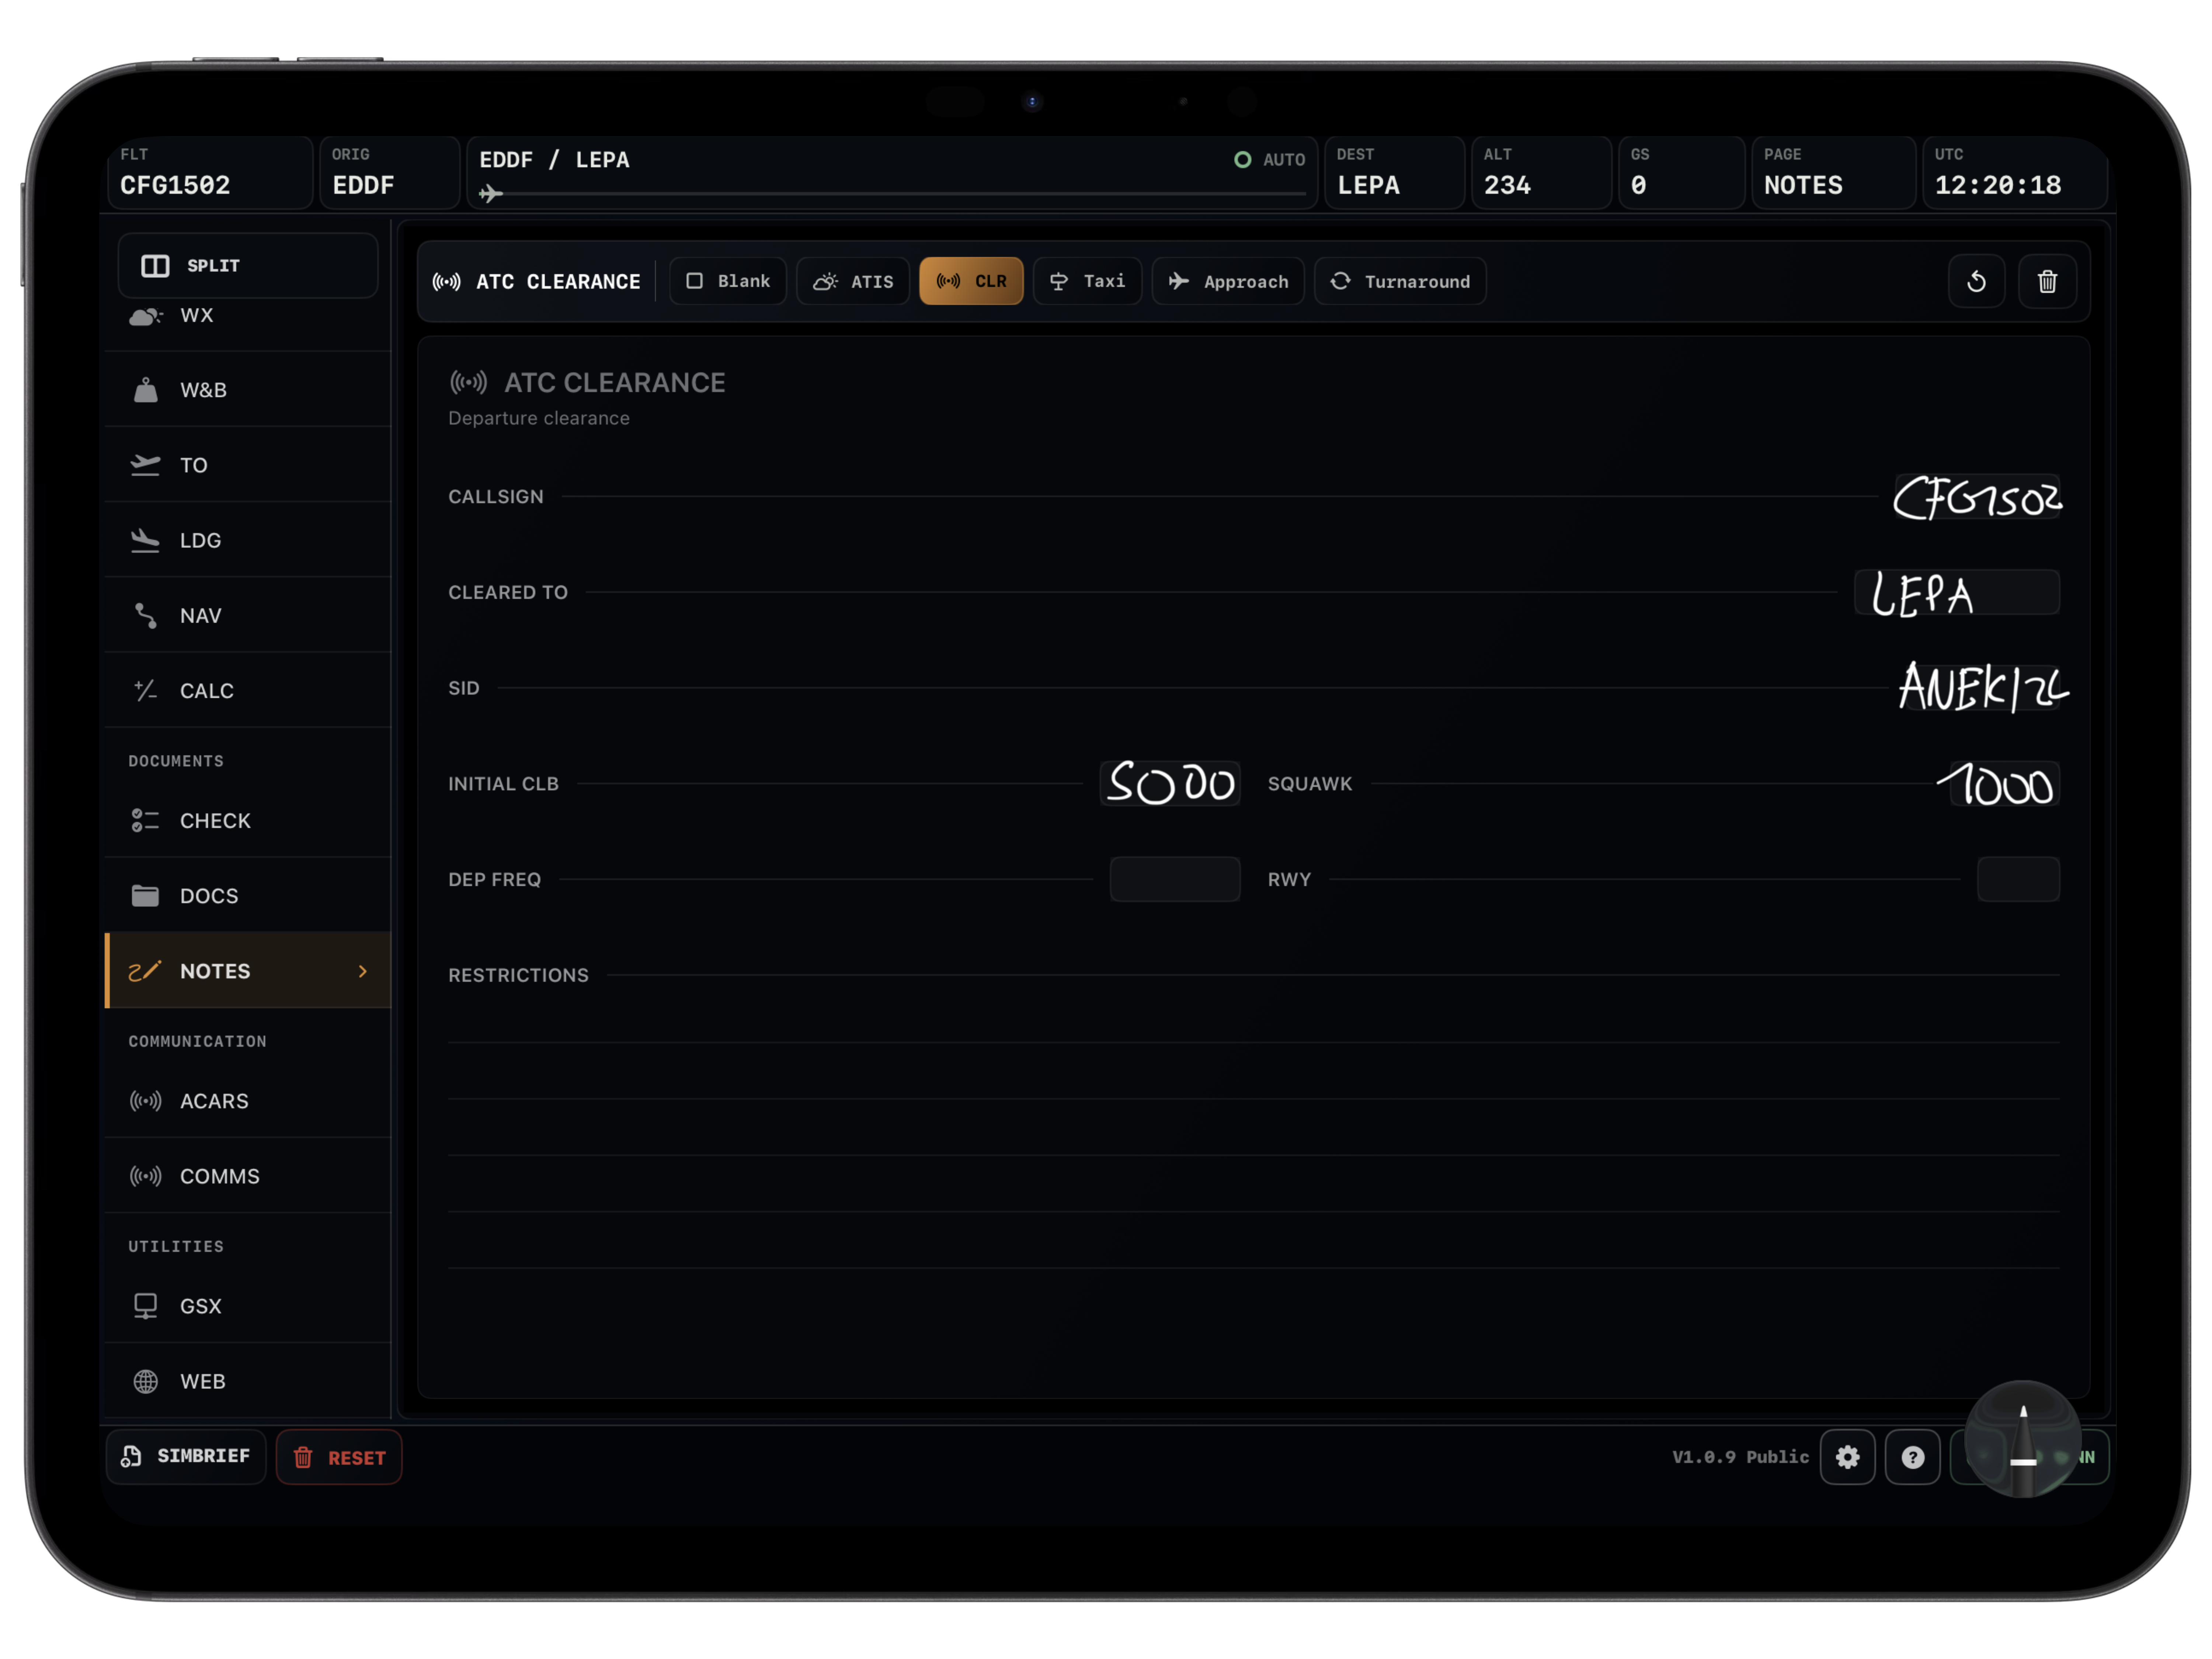Viewport: 2212px width, 1659px height.
Task: Click the pen tool floating button
Action: coord(2022,1439)
